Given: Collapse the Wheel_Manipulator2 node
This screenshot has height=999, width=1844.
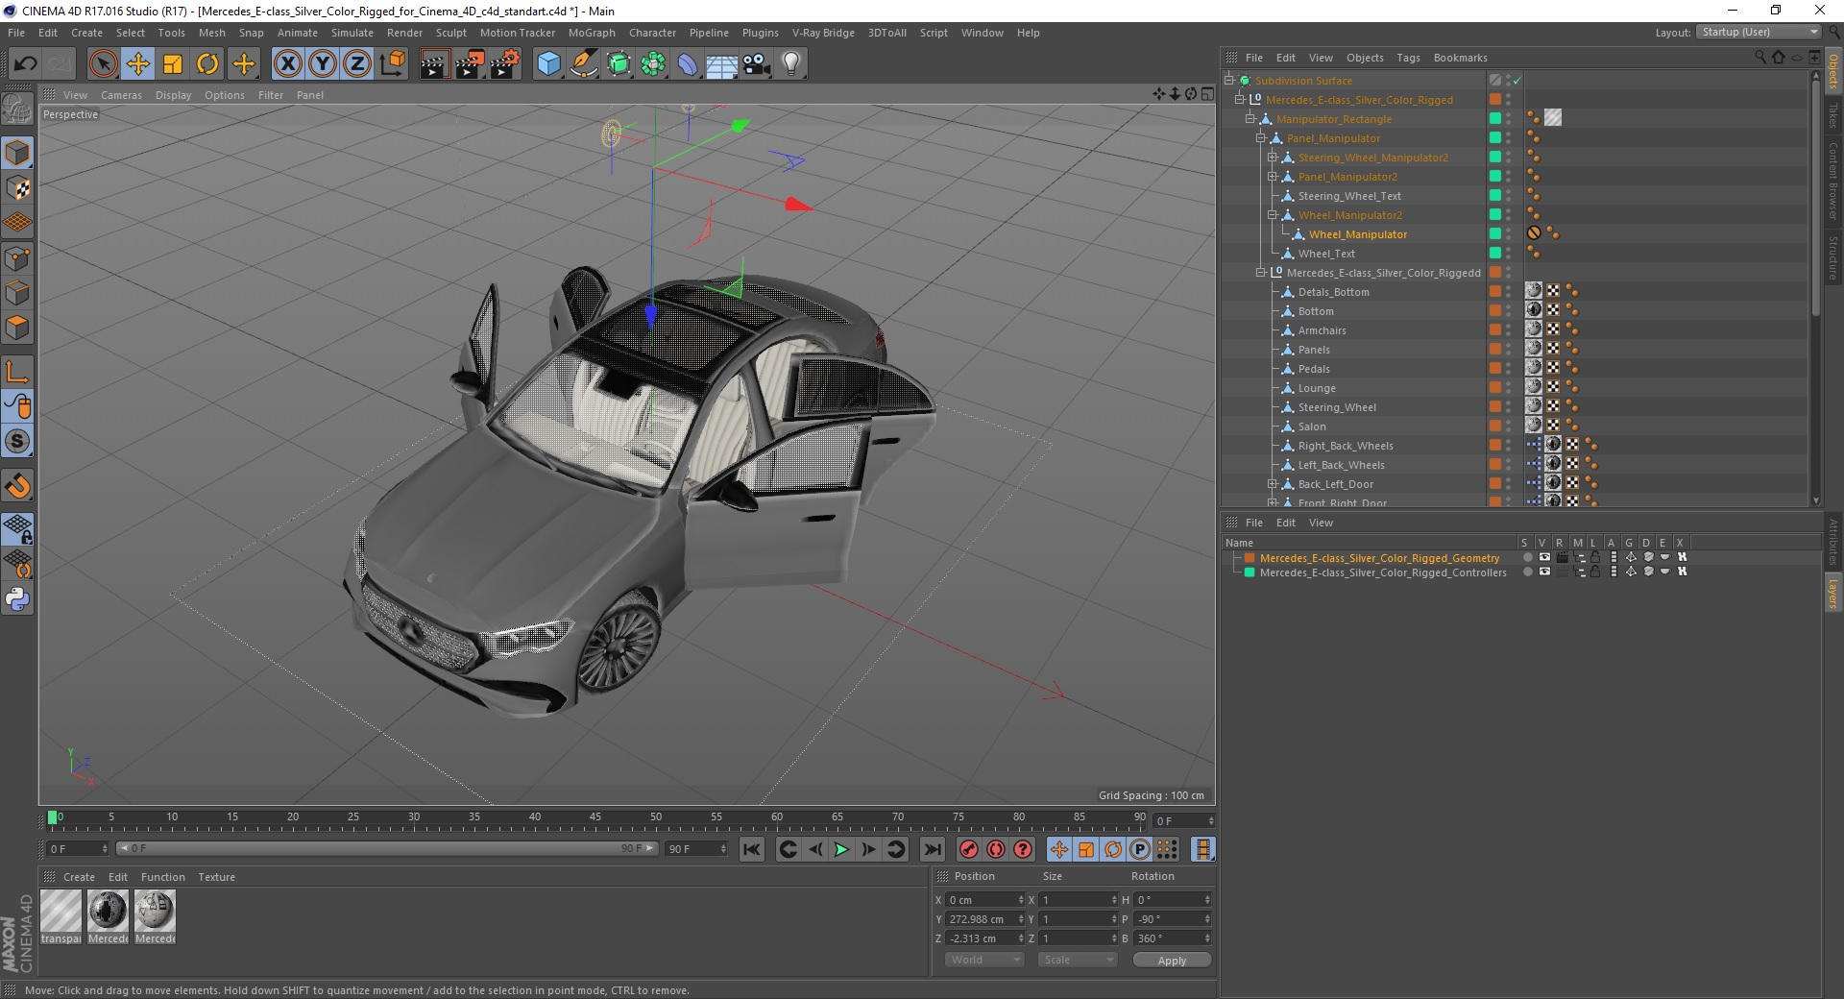Looking at the screenshot, I should click(x=1272, y=215).
